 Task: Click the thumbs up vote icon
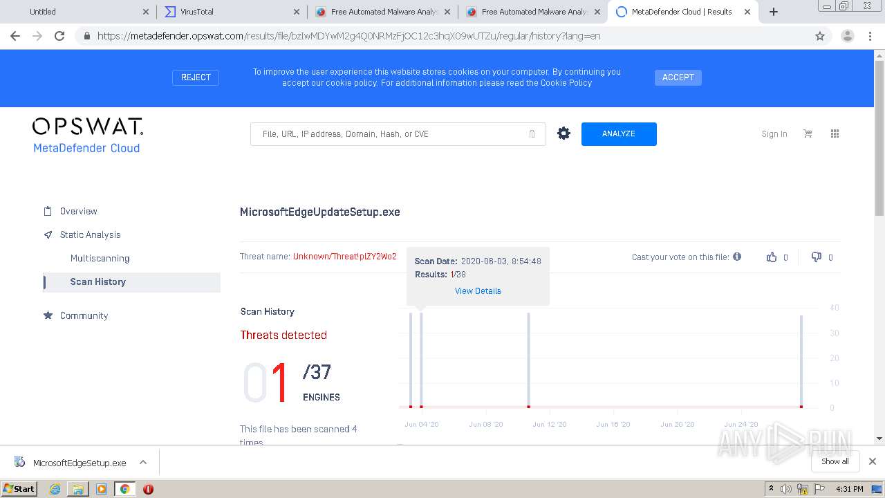click(772, 257)
